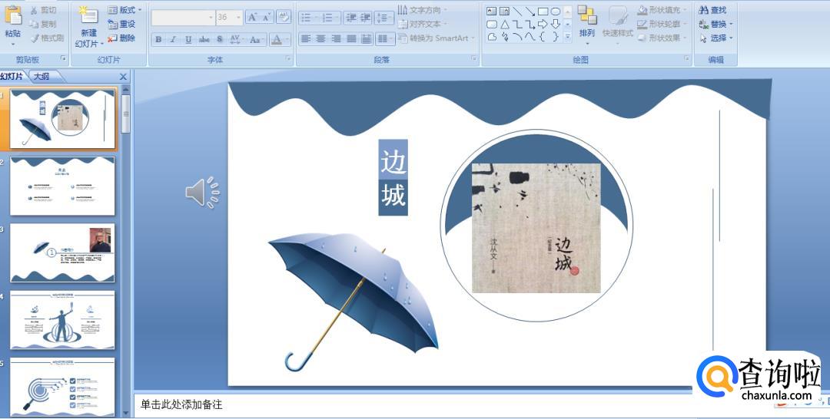Image resolution: width=830 pixels, height=419 pixels.
Task: Choose the rectangle shape in the gallery
Action: tap(543, 11)
